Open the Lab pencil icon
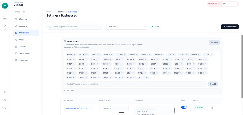Screen dimensions: 243x115 (x=5, y=27)
